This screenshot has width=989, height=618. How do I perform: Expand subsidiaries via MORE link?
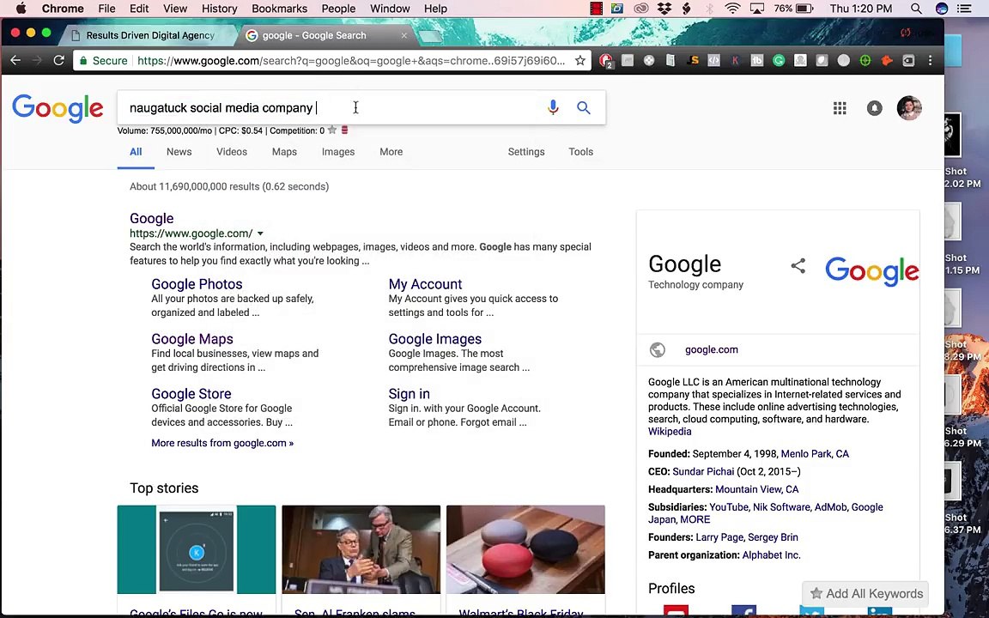click(695, 519)
